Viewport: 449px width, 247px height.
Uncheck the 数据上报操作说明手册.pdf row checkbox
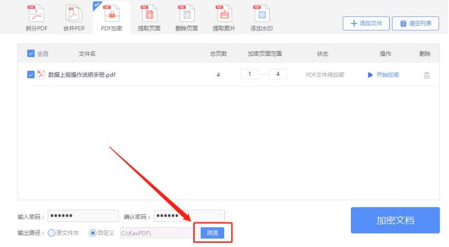[x=31, y=74]
